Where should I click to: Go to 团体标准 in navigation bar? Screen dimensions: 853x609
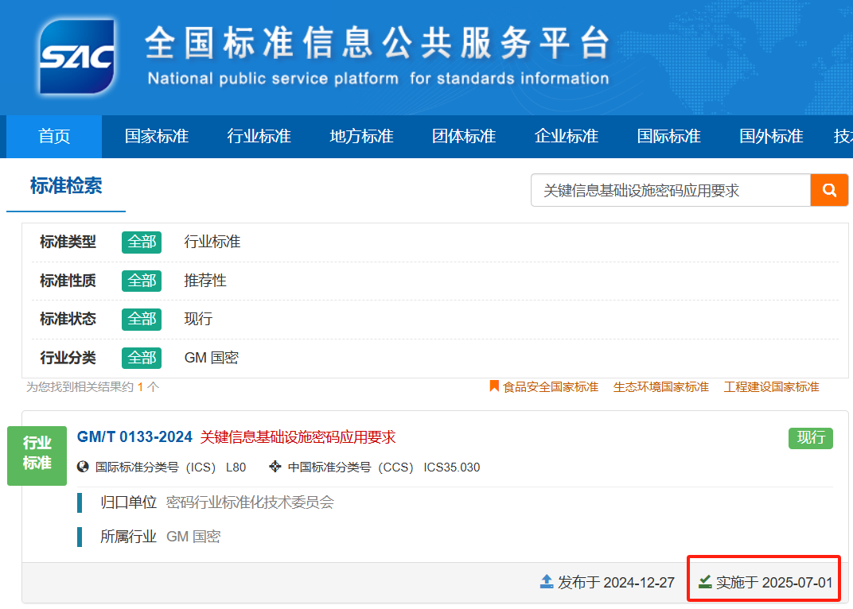point(464,136)
